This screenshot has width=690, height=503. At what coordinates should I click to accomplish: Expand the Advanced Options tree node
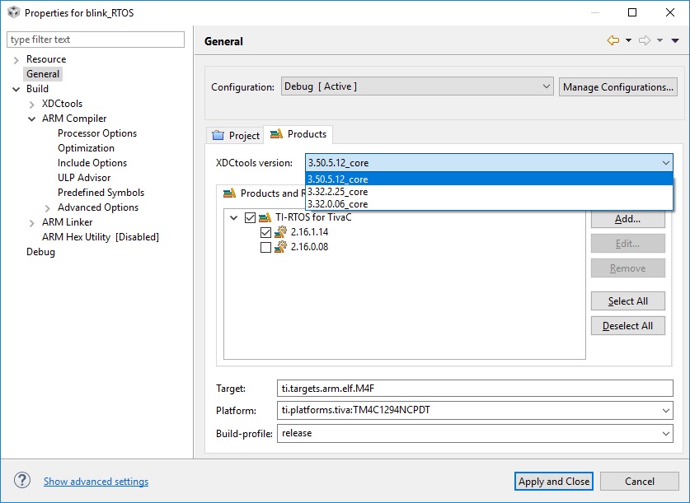[48, 207]
